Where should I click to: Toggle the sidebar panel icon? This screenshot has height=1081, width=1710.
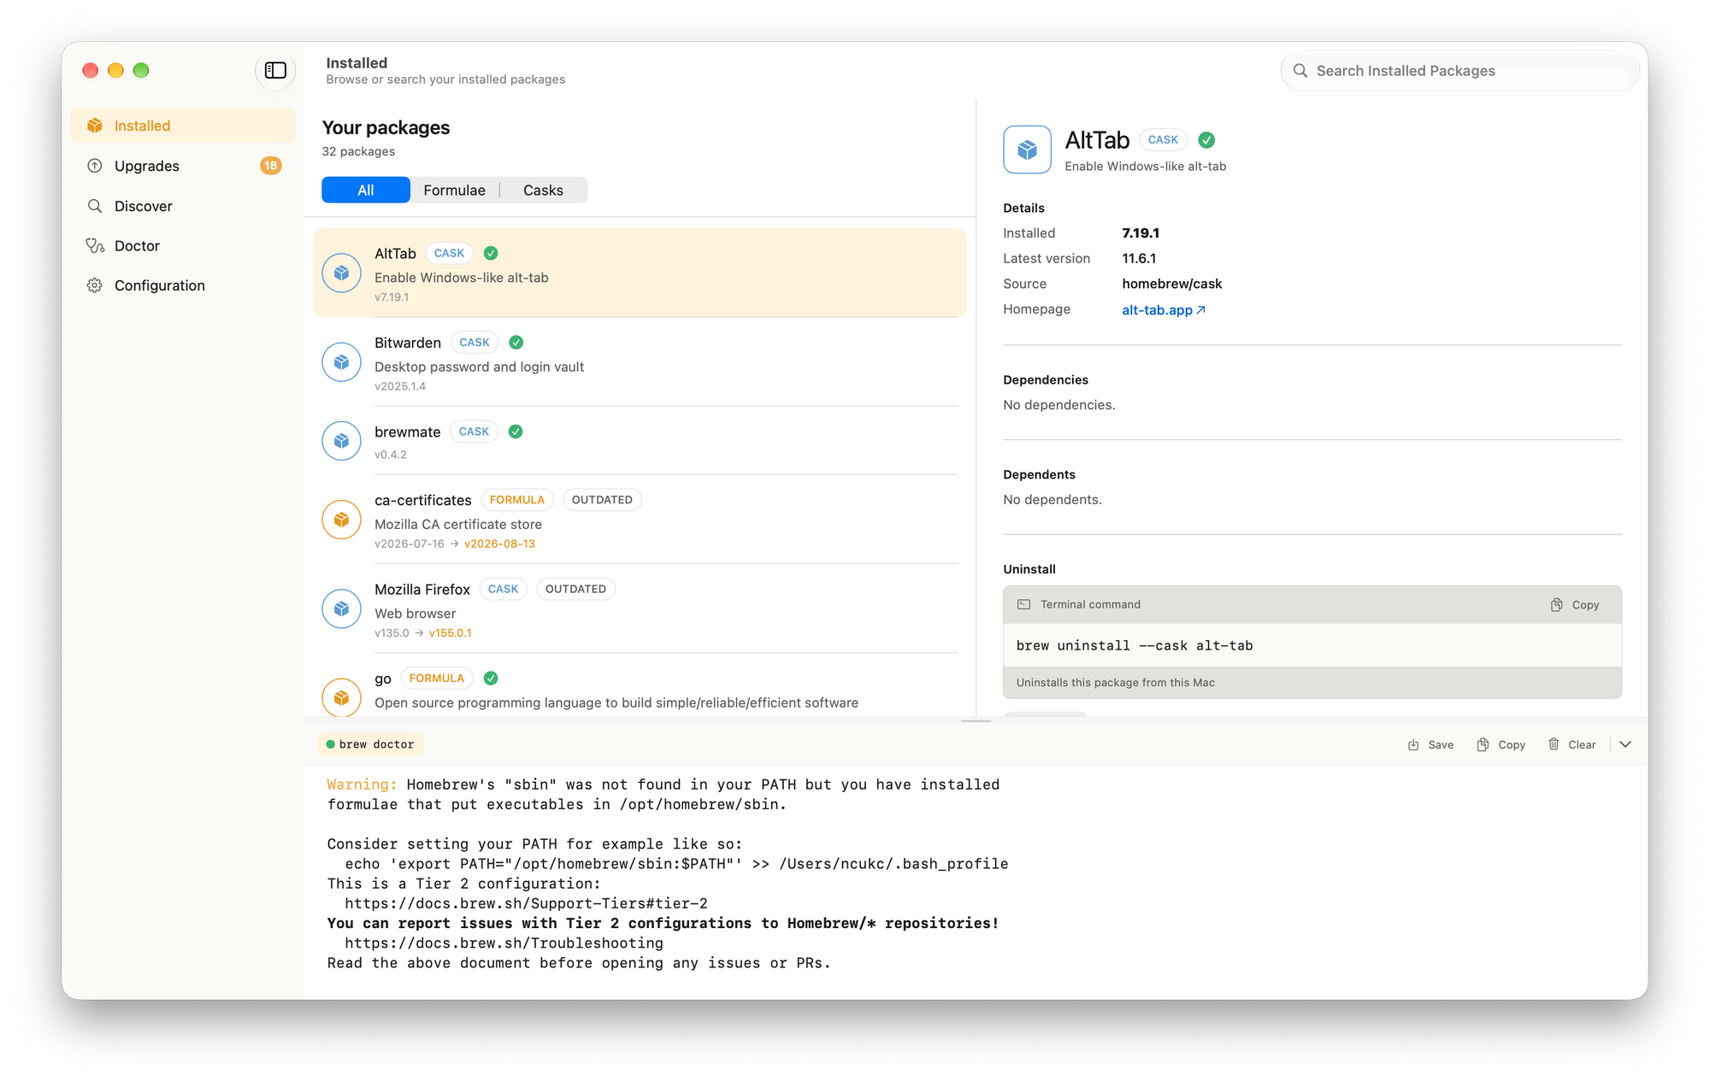[275, 70]
